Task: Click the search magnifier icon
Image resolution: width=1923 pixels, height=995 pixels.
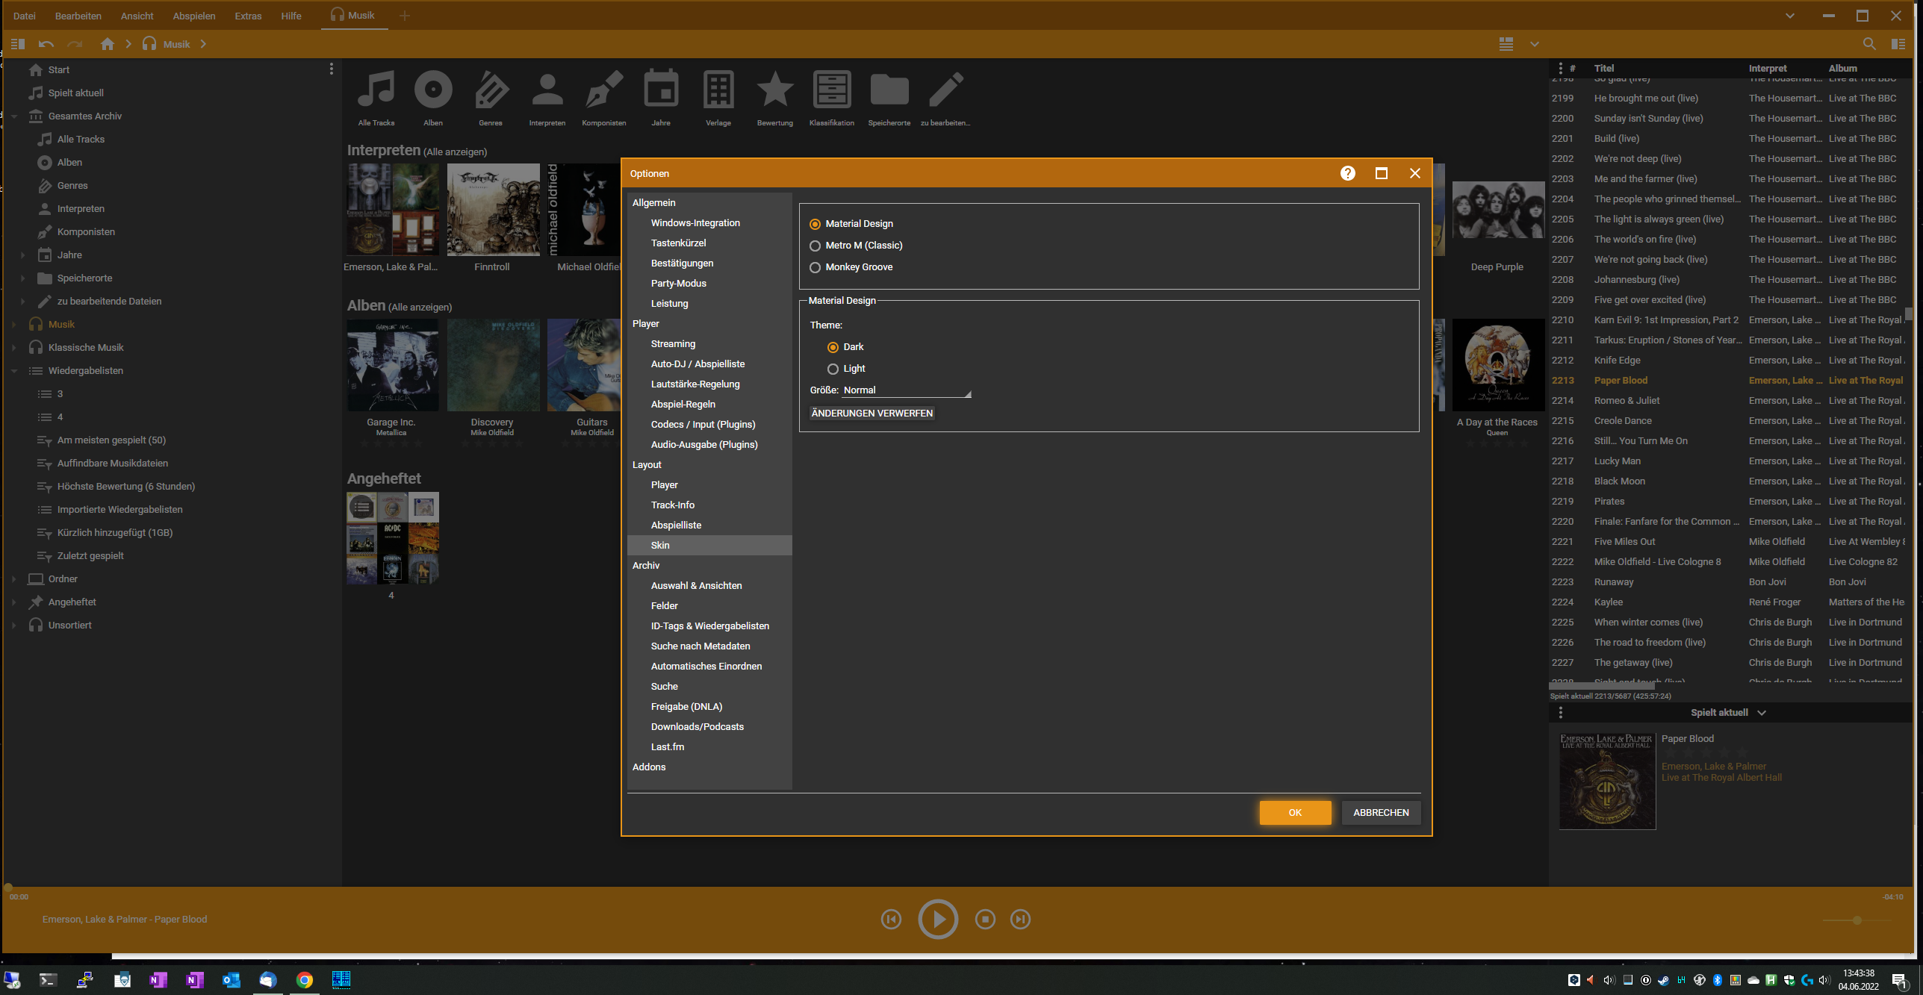Action: (1869, 44)
